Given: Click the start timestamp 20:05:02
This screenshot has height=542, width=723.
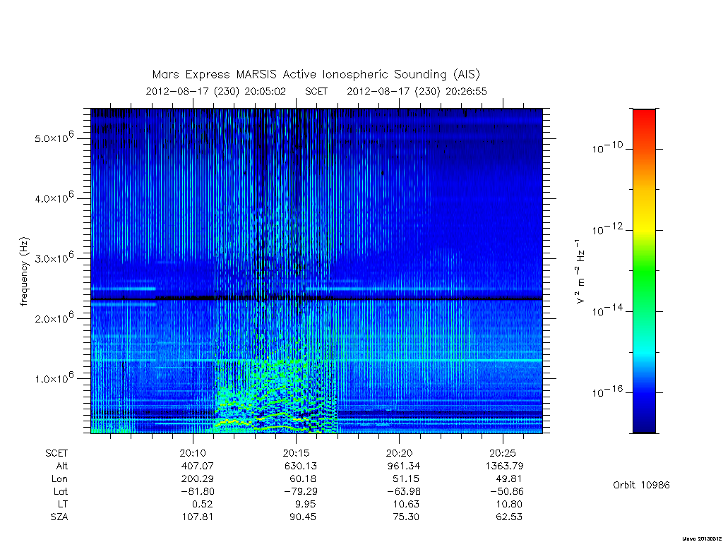Looking at the screenshot, I should [265, 91].
